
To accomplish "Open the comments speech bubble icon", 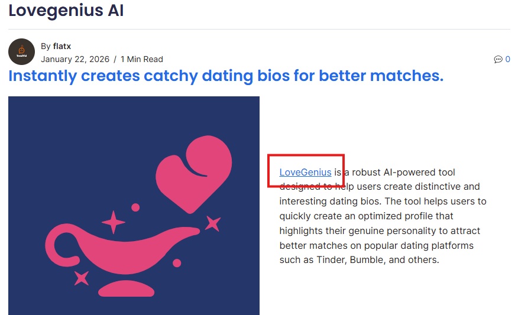I will [x=498, y=59].
